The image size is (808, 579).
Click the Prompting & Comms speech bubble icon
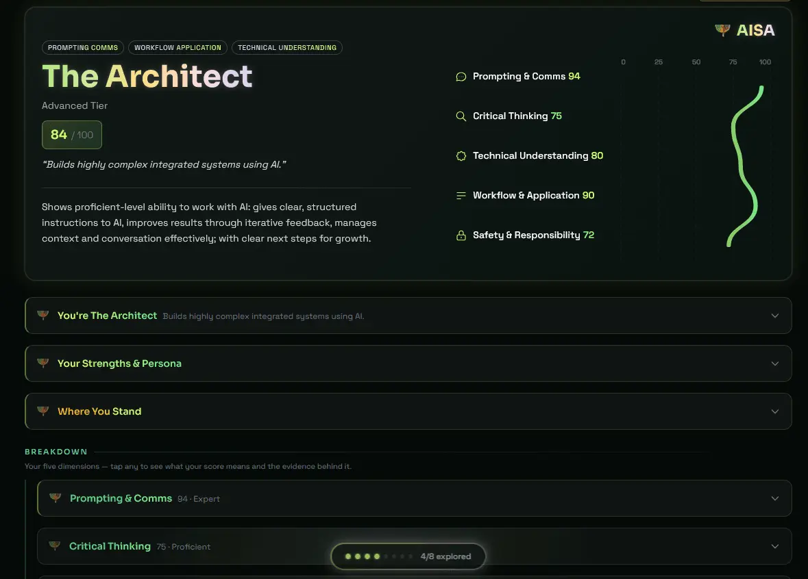tap(461, 77)
